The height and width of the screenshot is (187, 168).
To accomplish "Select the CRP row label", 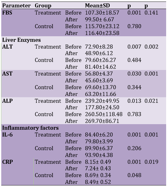I will tap(7, 162).
